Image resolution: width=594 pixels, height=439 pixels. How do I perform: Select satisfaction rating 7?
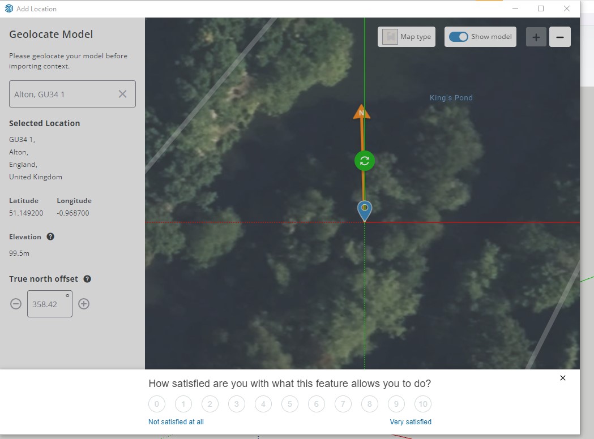[x=343, y=404]
